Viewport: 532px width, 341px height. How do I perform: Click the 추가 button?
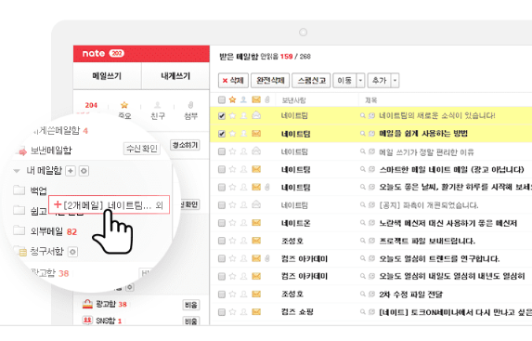pos(380,81)
